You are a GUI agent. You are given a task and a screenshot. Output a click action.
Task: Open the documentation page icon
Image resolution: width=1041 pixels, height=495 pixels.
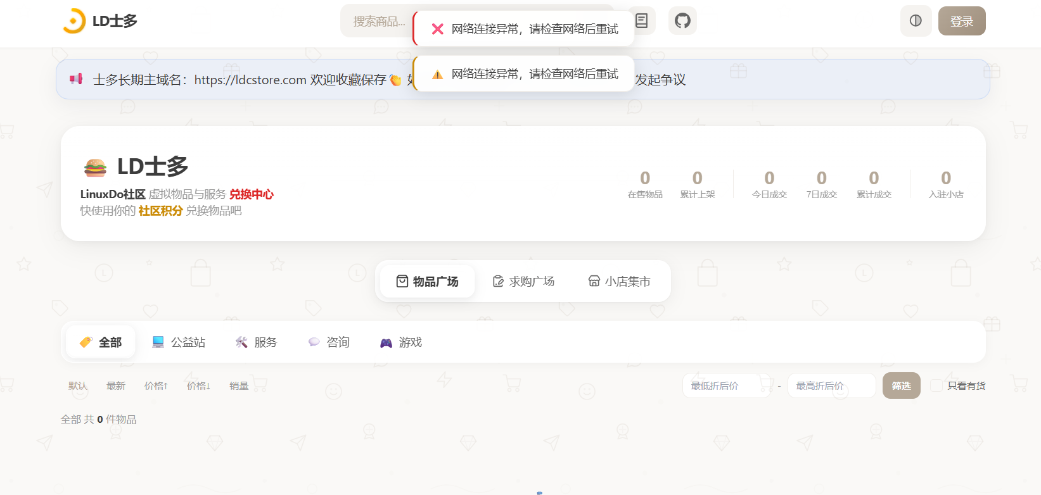[642, 21]
